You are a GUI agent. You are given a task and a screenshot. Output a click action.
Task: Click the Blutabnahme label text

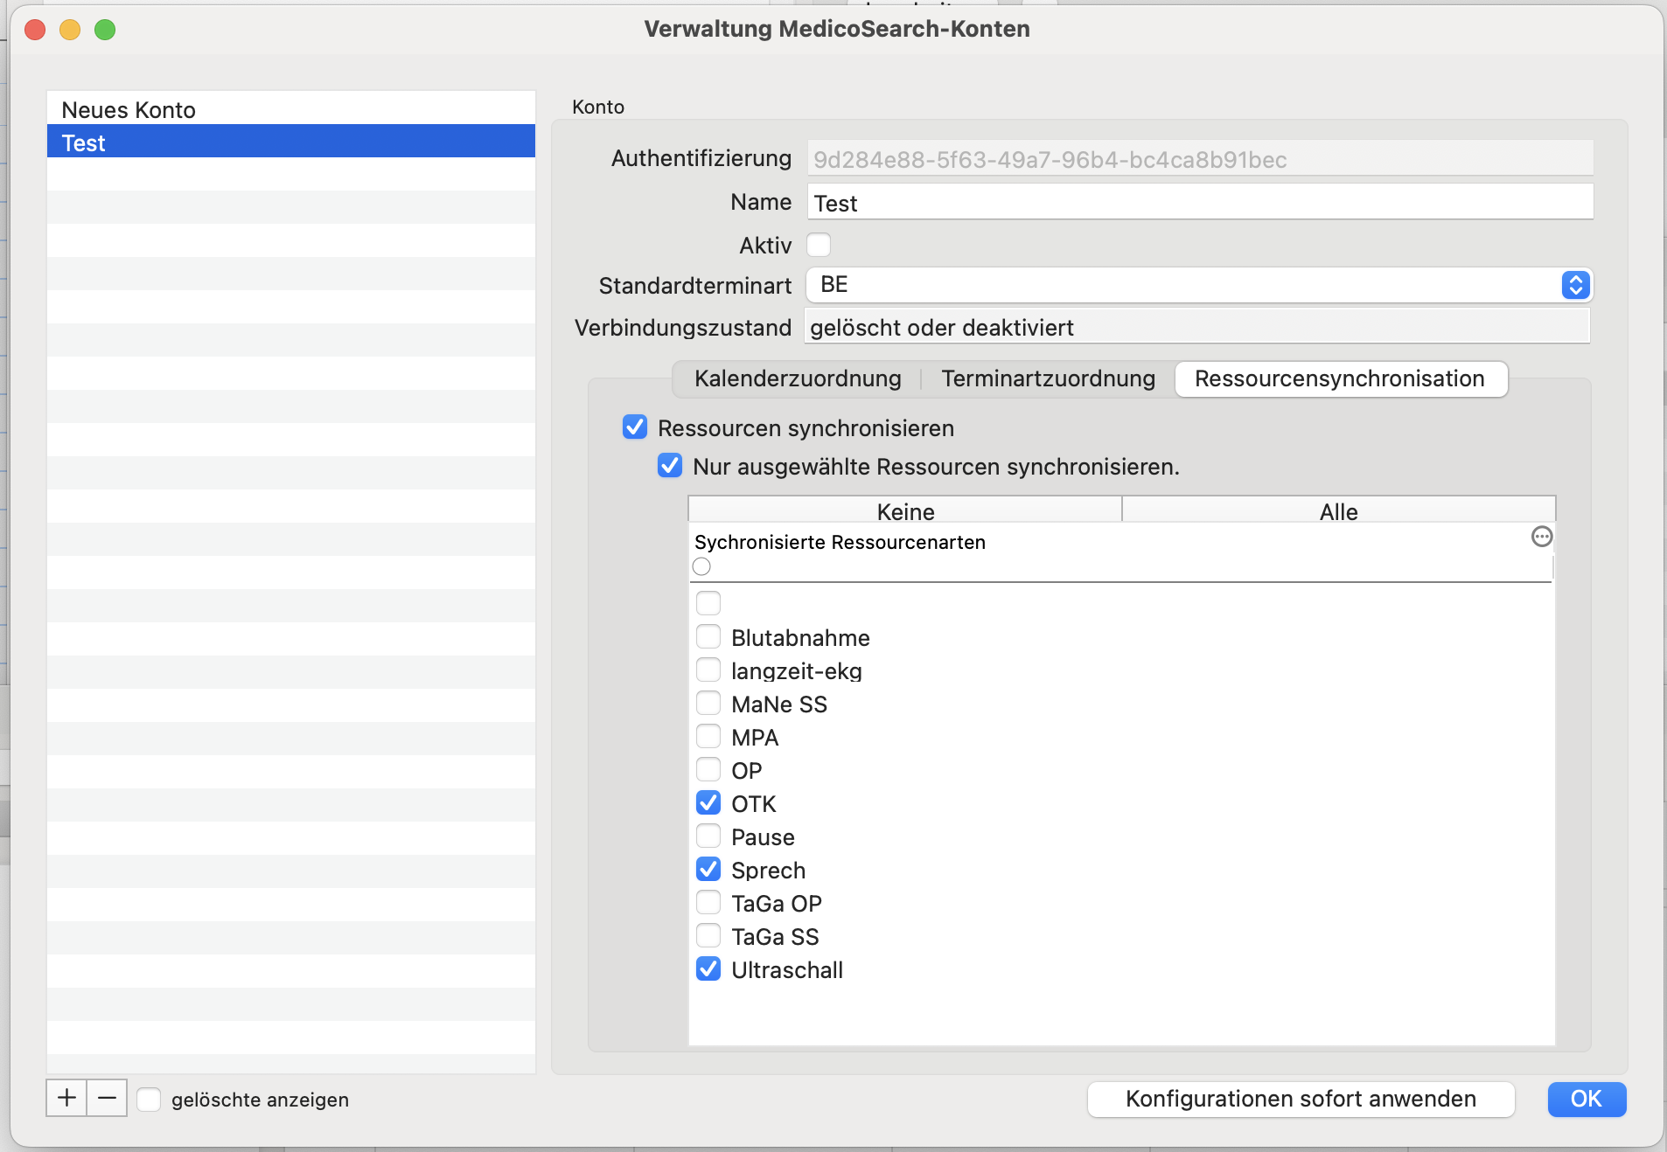coord(800,637)
